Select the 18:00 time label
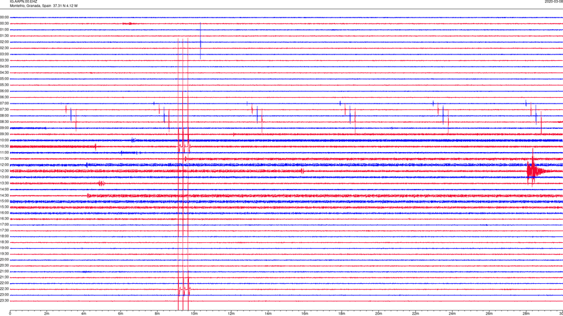The image size is (563, 316). click(4, 236)
